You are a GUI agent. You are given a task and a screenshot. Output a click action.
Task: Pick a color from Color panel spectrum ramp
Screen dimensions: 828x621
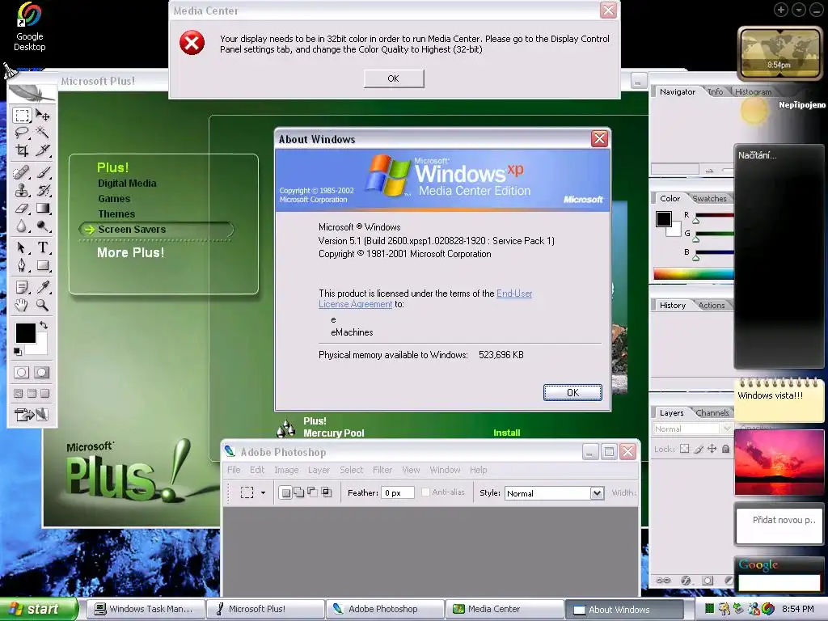pos(693,273)
